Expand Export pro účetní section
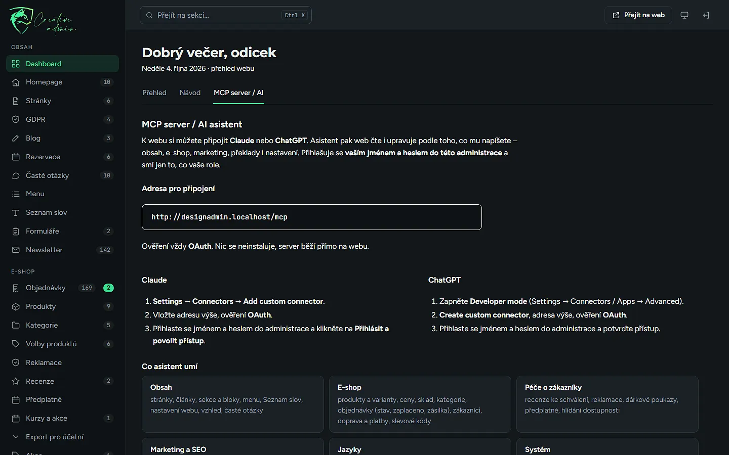The image size is (729, 455). coord(62,437)
